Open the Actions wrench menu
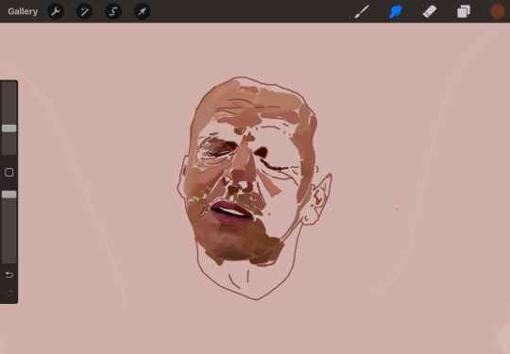 coord(56,11)
